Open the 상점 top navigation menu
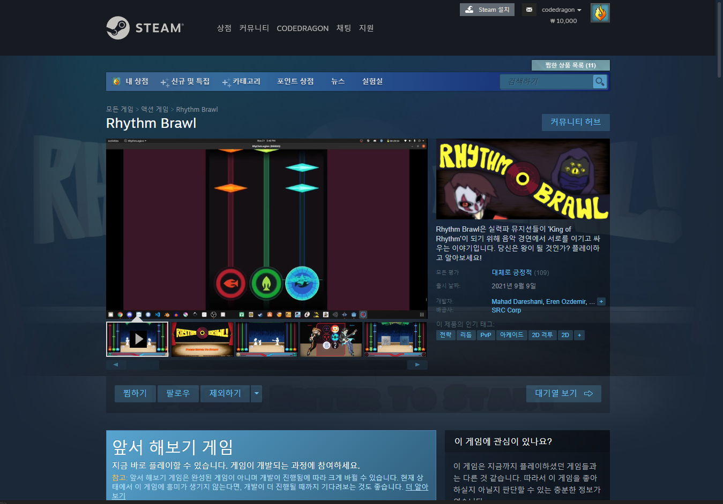 coord(224,28)
